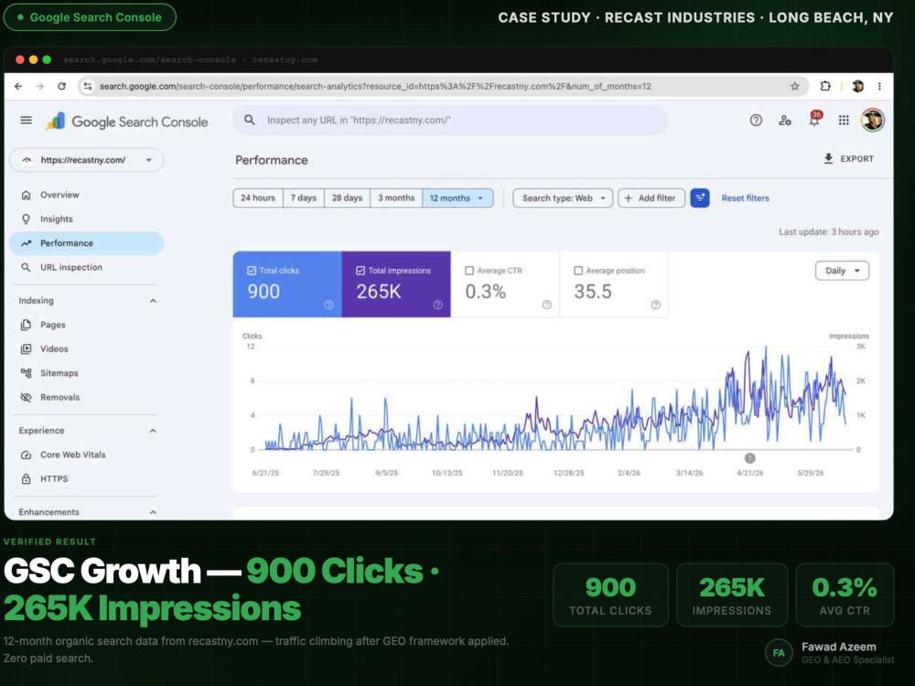Click the search magnifier icon in inspect bar
Image resolution: width=915 pixels, height=686 pixels.
pos(250,120)
